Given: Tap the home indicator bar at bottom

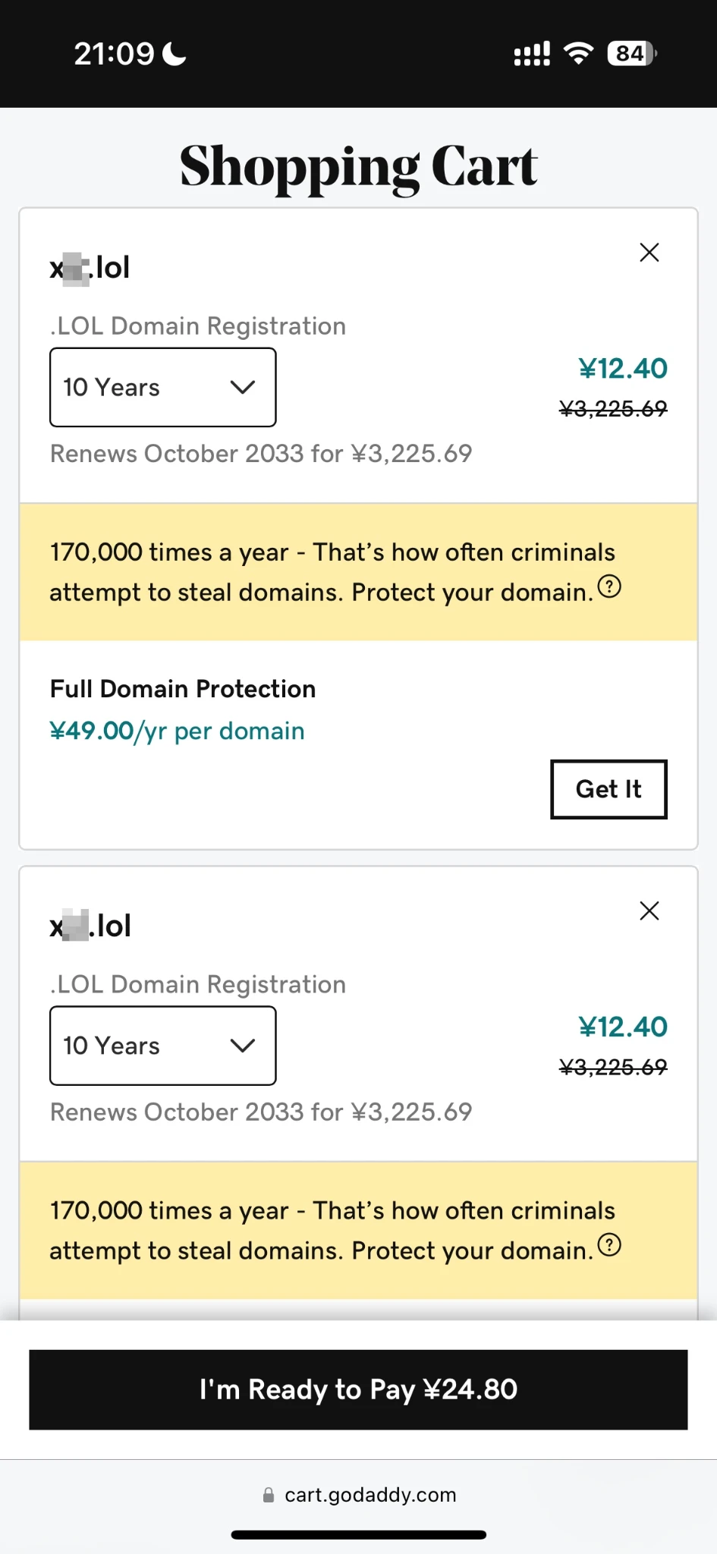Looking at the screenshot, I should click(358, 1535).
